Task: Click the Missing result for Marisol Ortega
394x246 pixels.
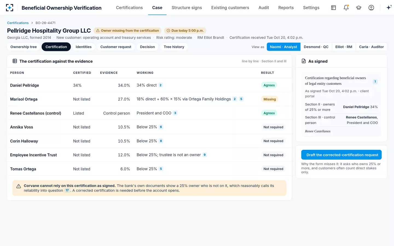Action: pyautogui.click(x=270, y=99)
